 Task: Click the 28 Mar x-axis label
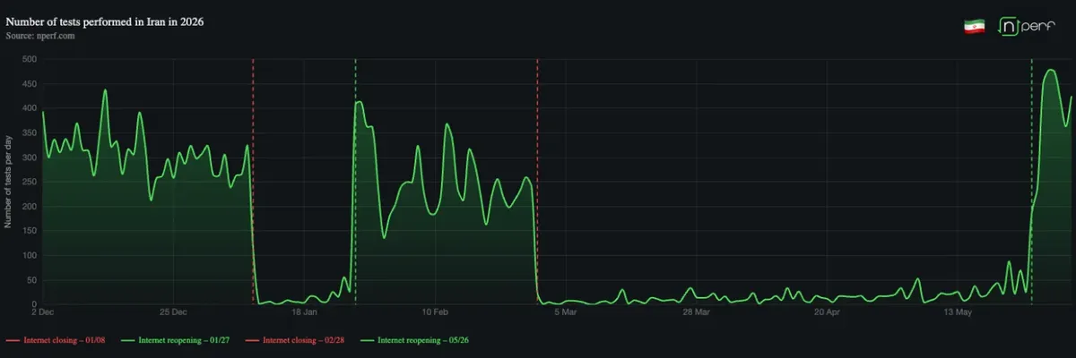696,312
